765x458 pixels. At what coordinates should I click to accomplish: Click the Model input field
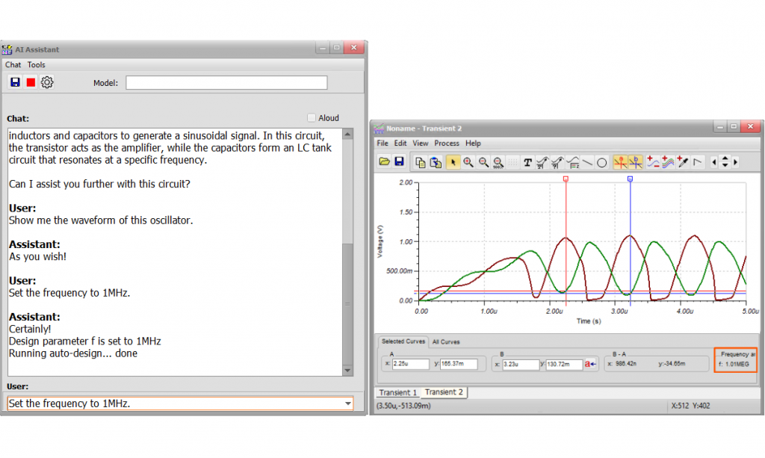[226, 83]
